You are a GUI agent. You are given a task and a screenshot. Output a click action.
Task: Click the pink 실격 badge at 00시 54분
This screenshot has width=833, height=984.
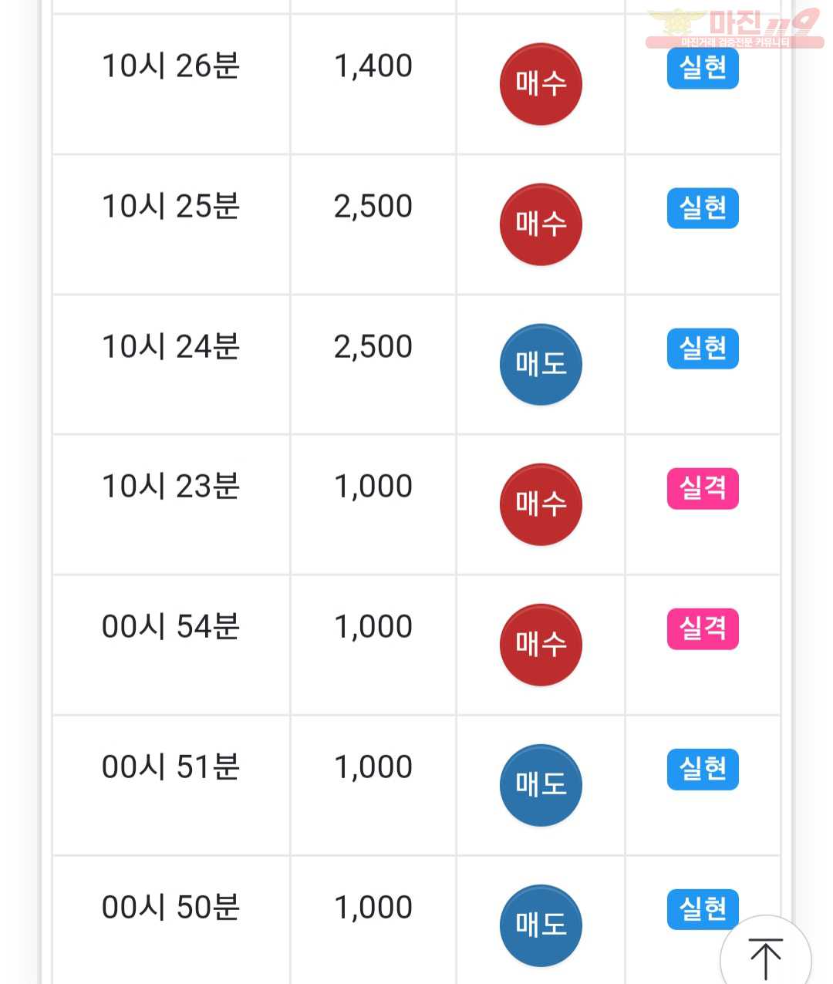click(x=703, y=628)
